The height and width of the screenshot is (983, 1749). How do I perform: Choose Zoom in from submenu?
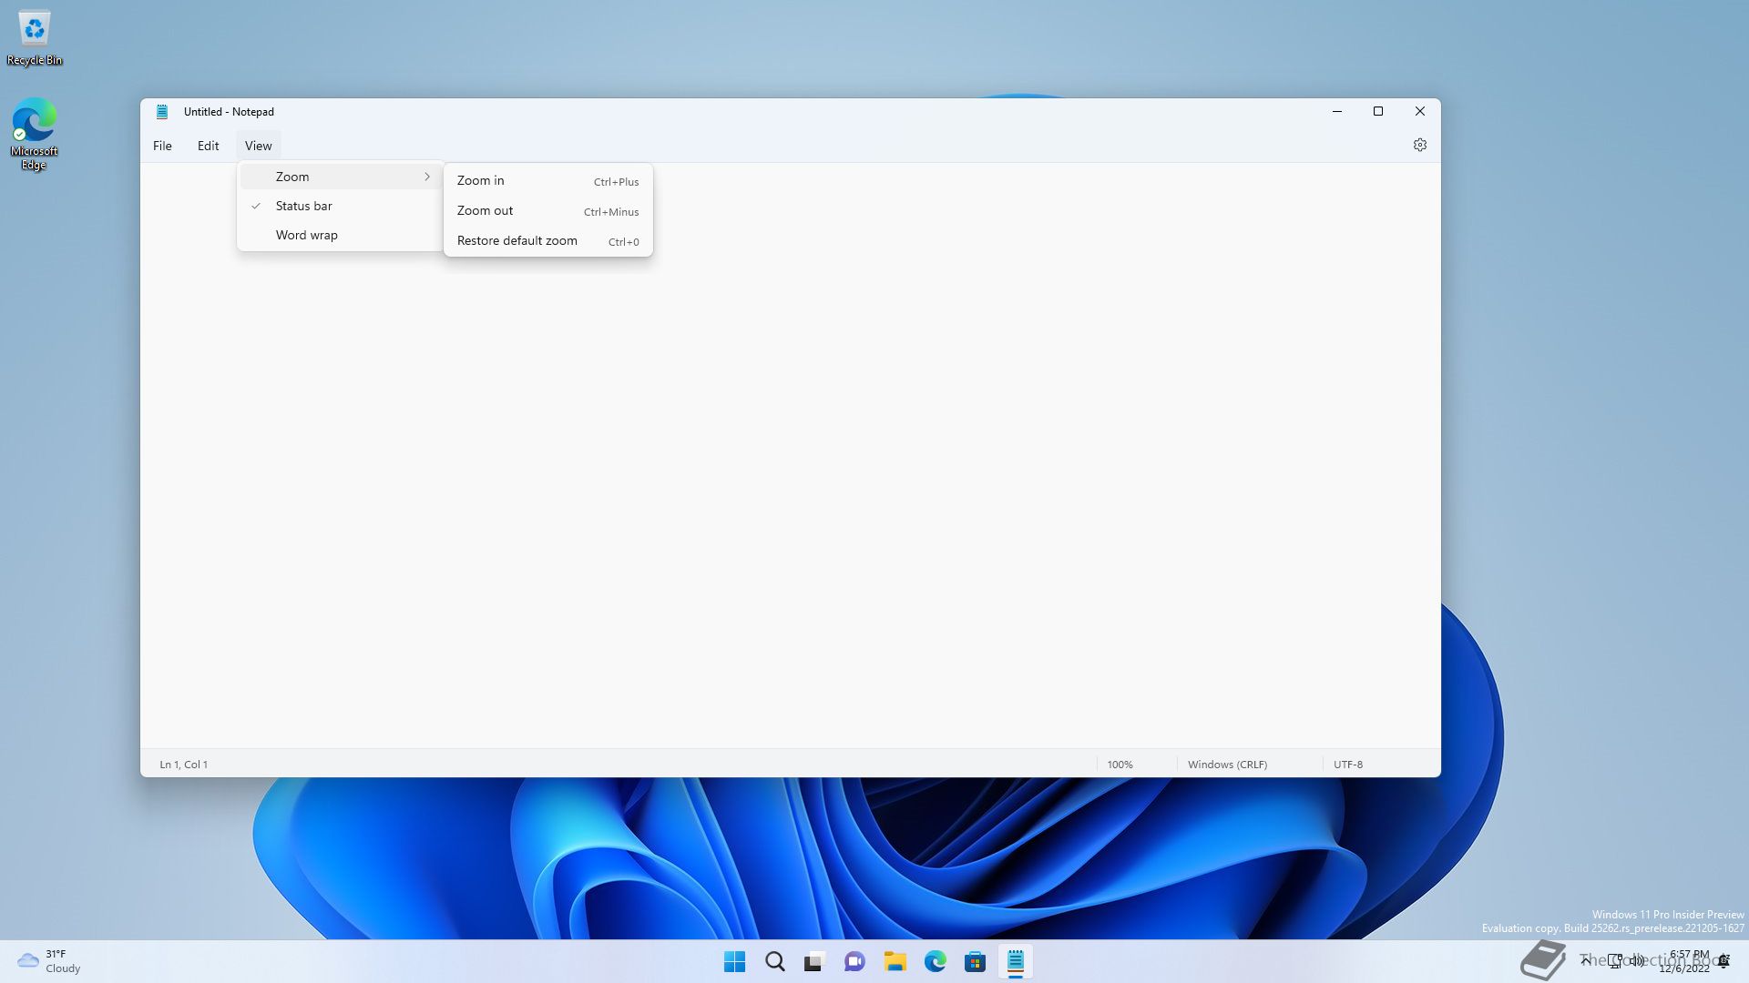coord(548,180)
